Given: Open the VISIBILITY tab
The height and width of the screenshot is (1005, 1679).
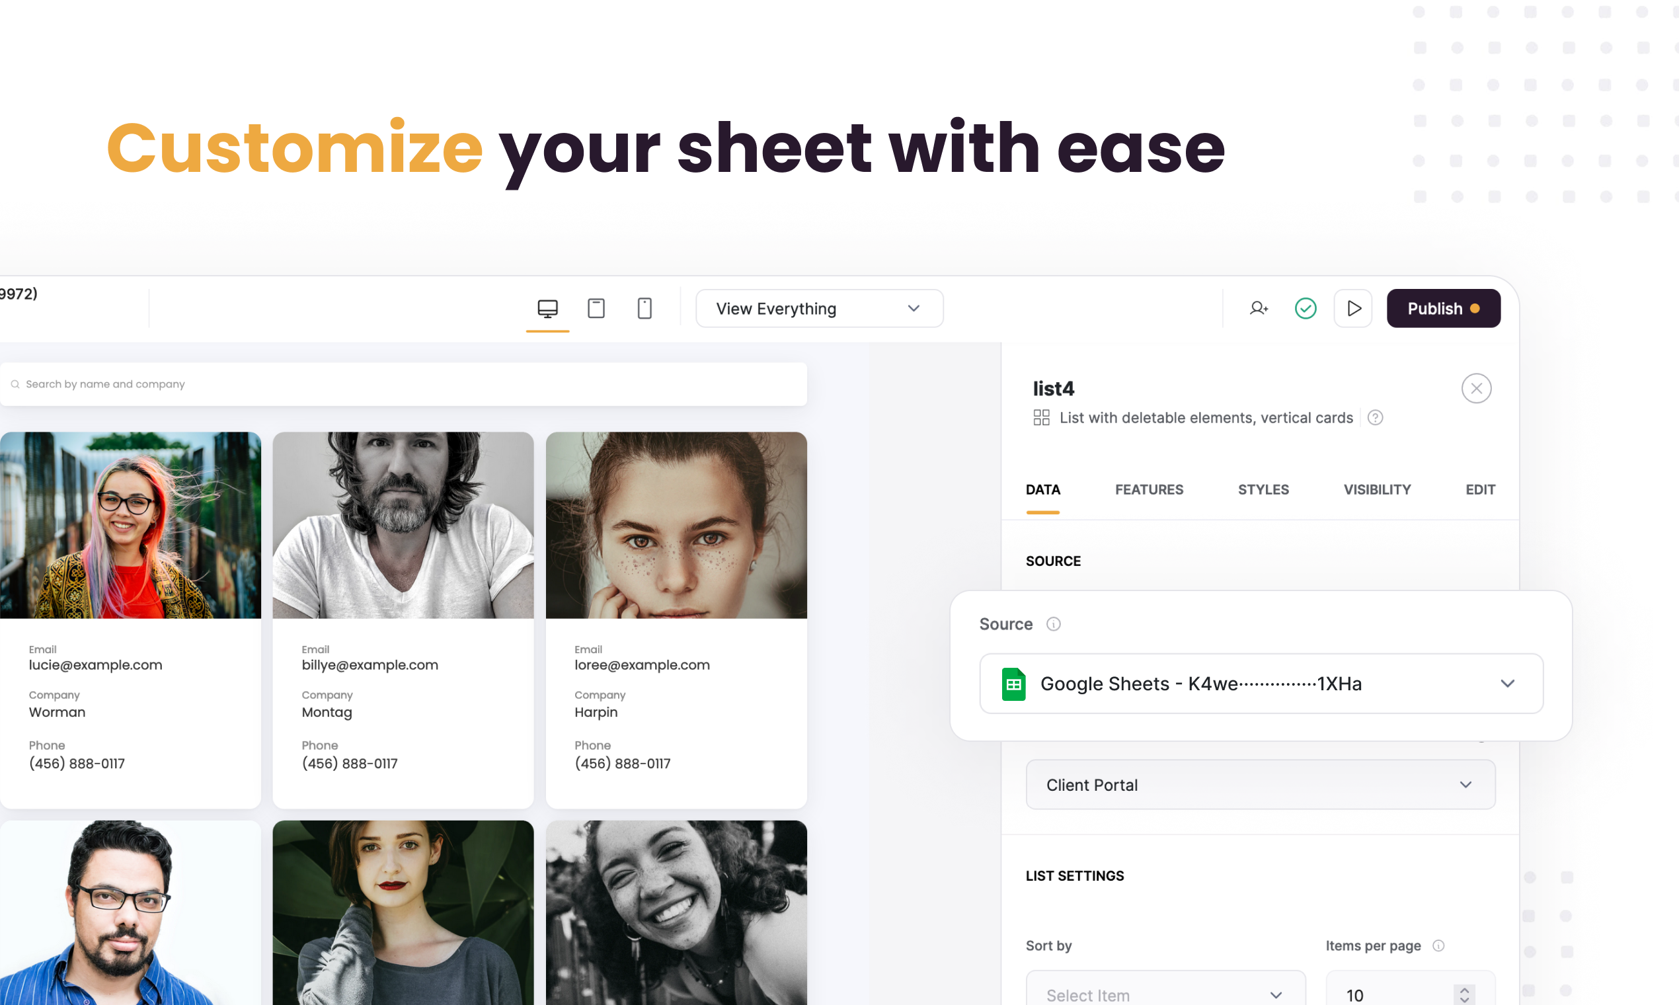Looking at the screenshot, I should (1376, 490).
